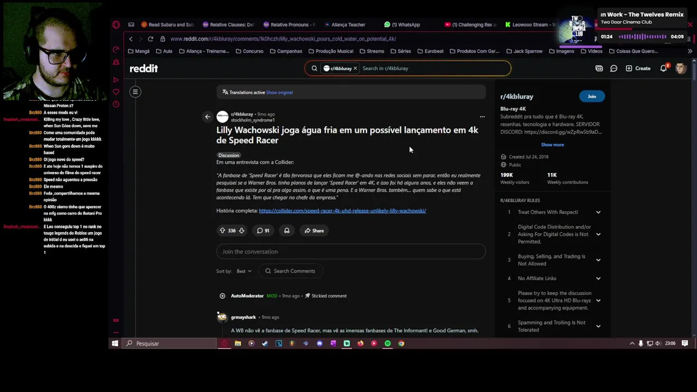Open Reddit advertise icon in header

pos(599,69)
